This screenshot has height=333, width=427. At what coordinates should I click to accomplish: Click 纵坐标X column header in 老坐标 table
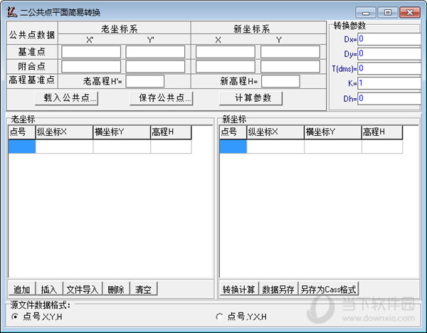coord(64,132)
